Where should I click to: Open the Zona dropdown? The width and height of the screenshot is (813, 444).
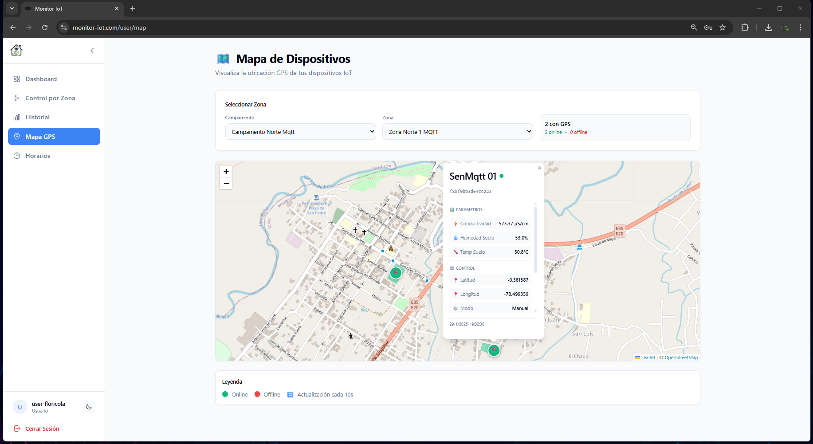pos(457,132)
